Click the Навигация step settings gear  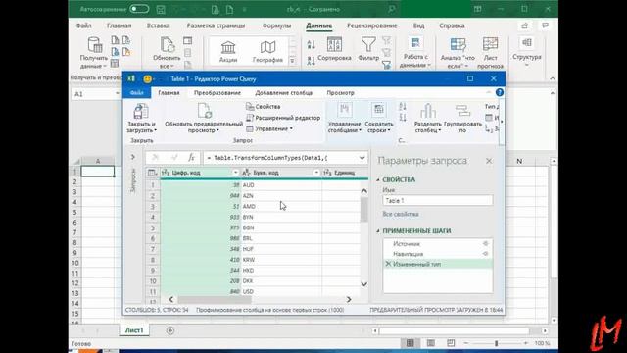(486, 254)
